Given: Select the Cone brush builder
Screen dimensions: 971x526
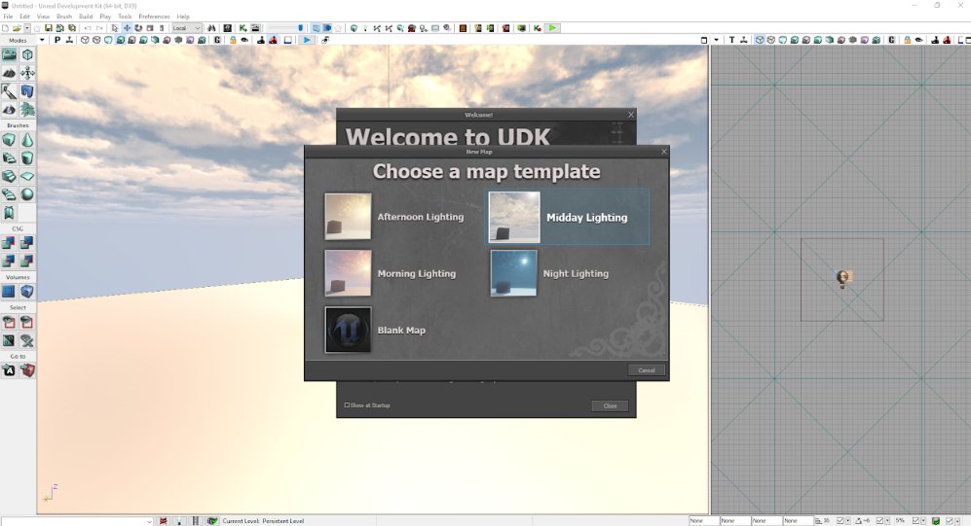Looking at the screenshot, I should pos(27,140).
